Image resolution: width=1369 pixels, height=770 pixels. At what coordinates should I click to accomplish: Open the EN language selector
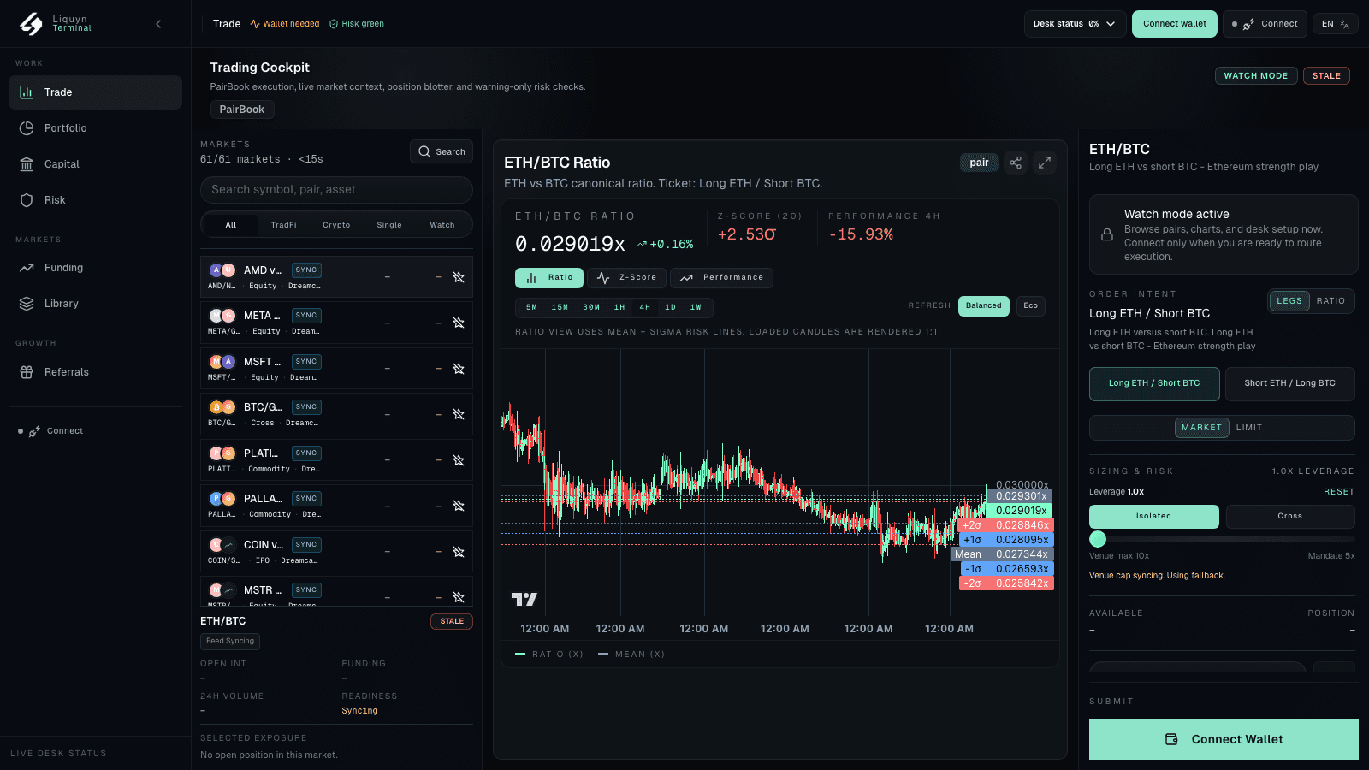click(x=1335, y=24)
